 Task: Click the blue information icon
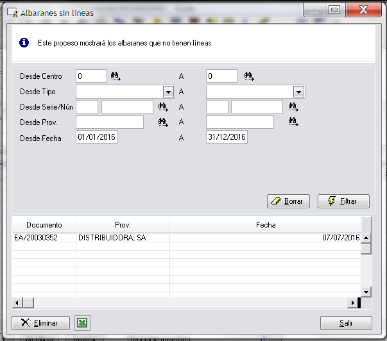click(x=24, y=43)
